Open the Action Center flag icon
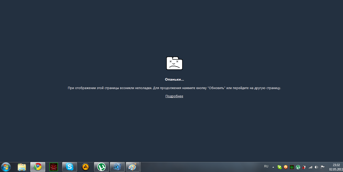Image resolution: width=343 pixels, height=172 pixels. coord(322,167)
